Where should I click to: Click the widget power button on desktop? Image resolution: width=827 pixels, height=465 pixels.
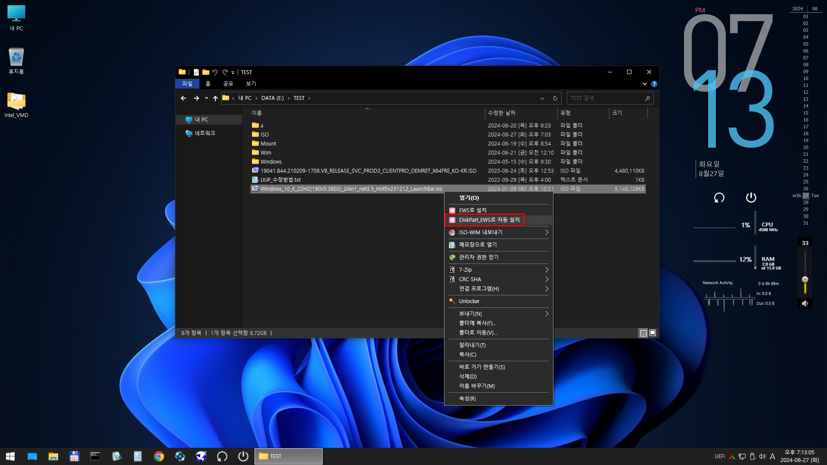point(751,198)
